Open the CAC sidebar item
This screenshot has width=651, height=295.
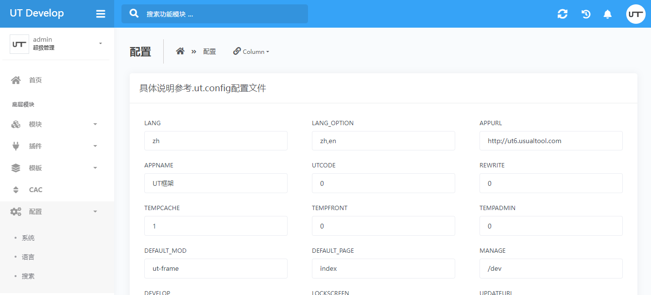pos(35,190)
